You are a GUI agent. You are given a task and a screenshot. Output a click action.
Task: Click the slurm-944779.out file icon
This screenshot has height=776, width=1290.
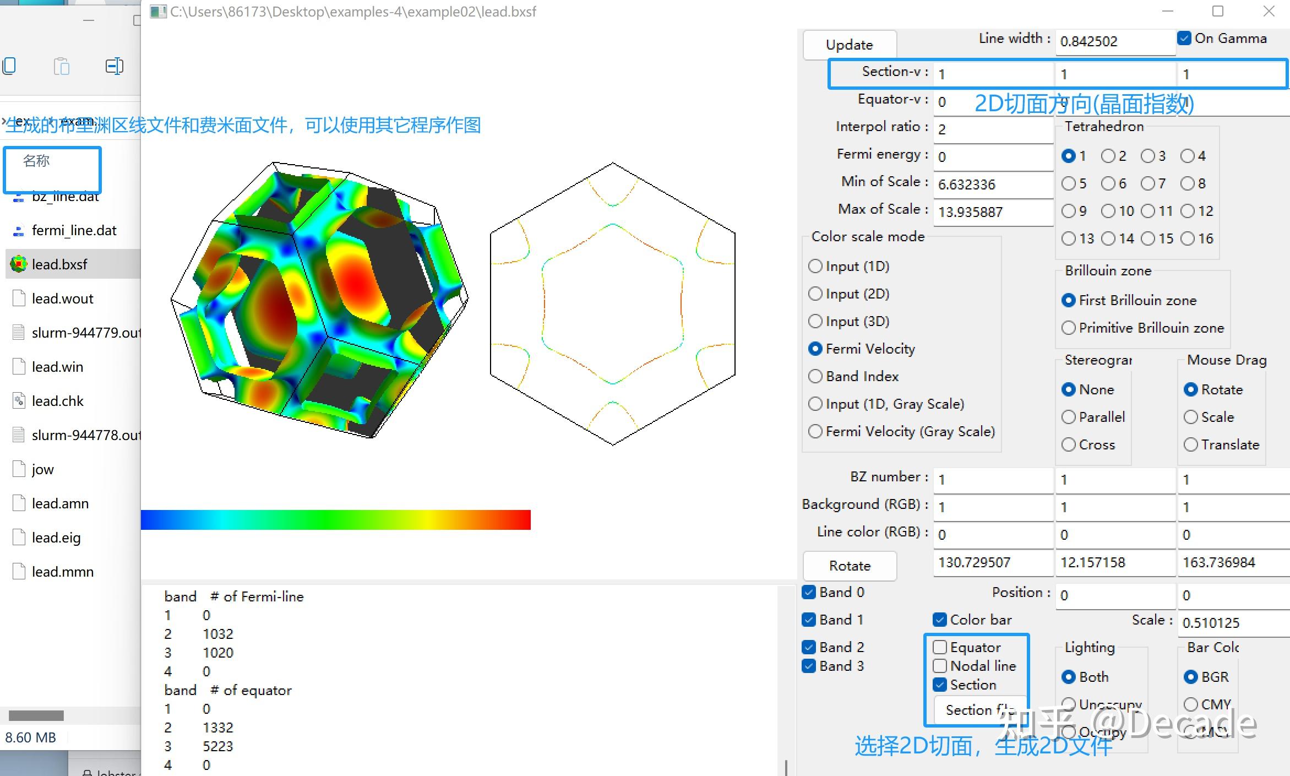(x=19, y=333)
